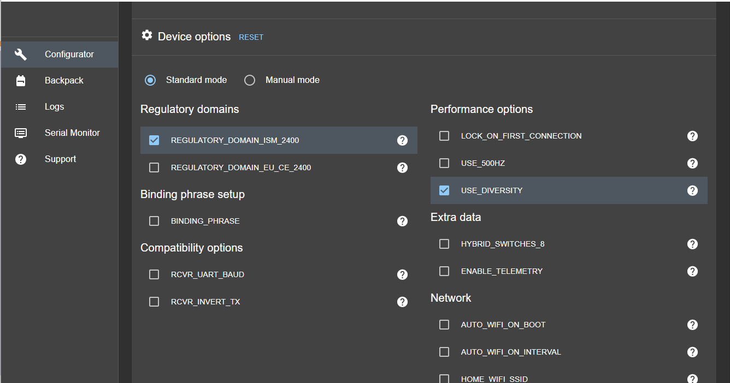The image size is (730, 383).
Task: Enable LOCK_ON_FIRST_CONNECTION checkbox
Action: pos(444,136)
